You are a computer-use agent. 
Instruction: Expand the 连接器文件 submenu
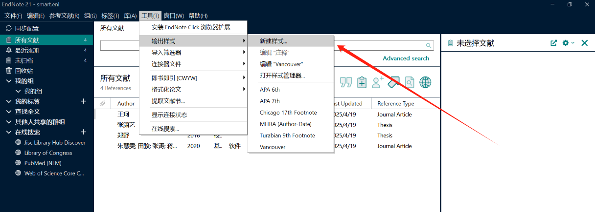pos(193,64)
